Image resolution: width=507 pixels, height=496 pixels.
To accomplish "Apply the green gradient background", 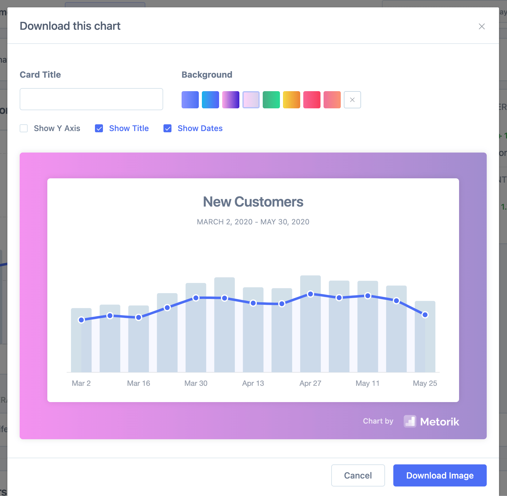I will tap(271, 100).
